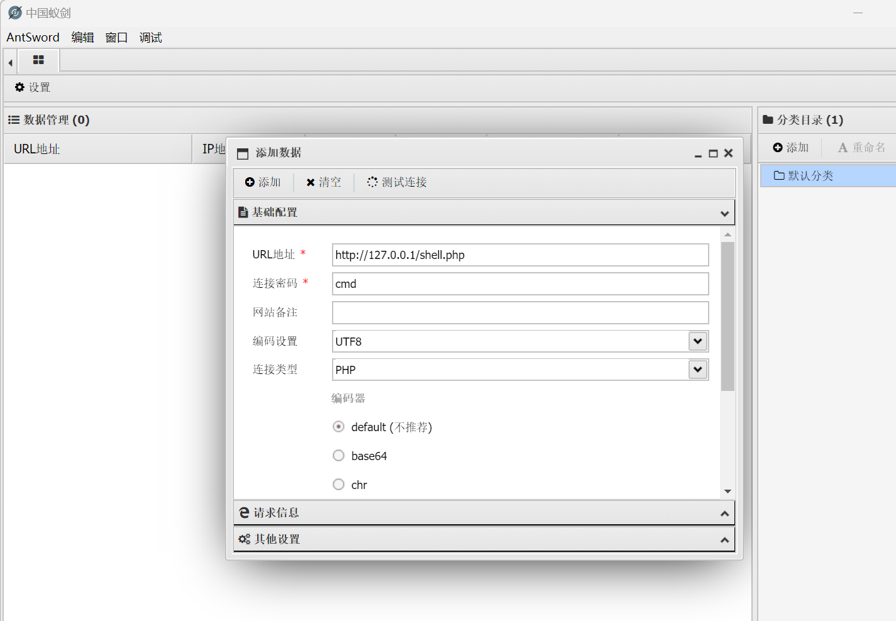
Task: Click the left tab scroll arrow
Action: coord(10,62)
